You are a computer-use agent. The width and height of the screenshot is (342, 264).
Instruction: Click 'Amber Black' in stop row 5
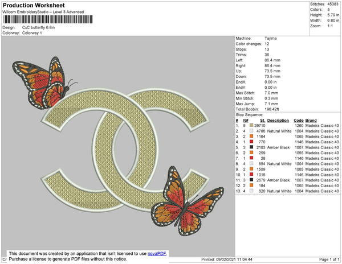278,147
